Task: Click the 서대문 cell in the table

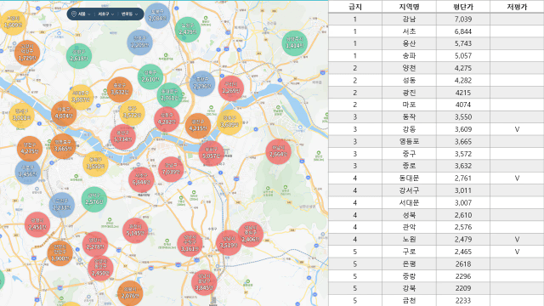Action: pyautogui.click(x=409, y=202)
